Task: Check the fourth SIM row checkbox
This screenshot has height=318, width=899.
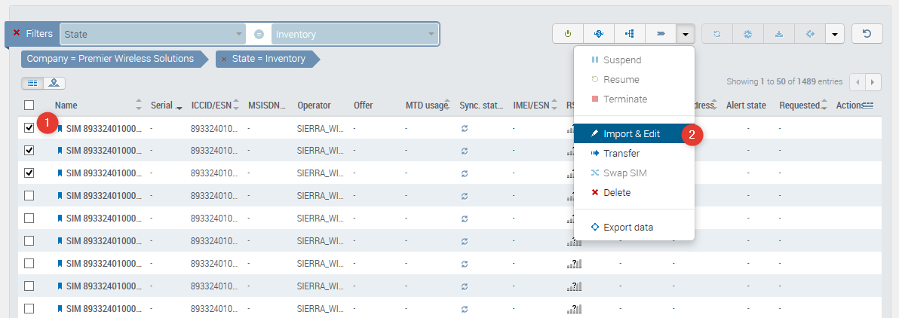Action: click(29, 196)
